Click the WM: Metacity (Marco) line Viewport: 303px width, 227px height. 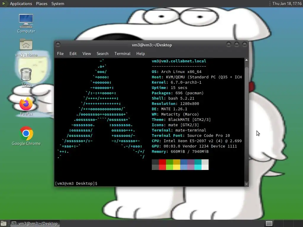[x=175, y=114]
